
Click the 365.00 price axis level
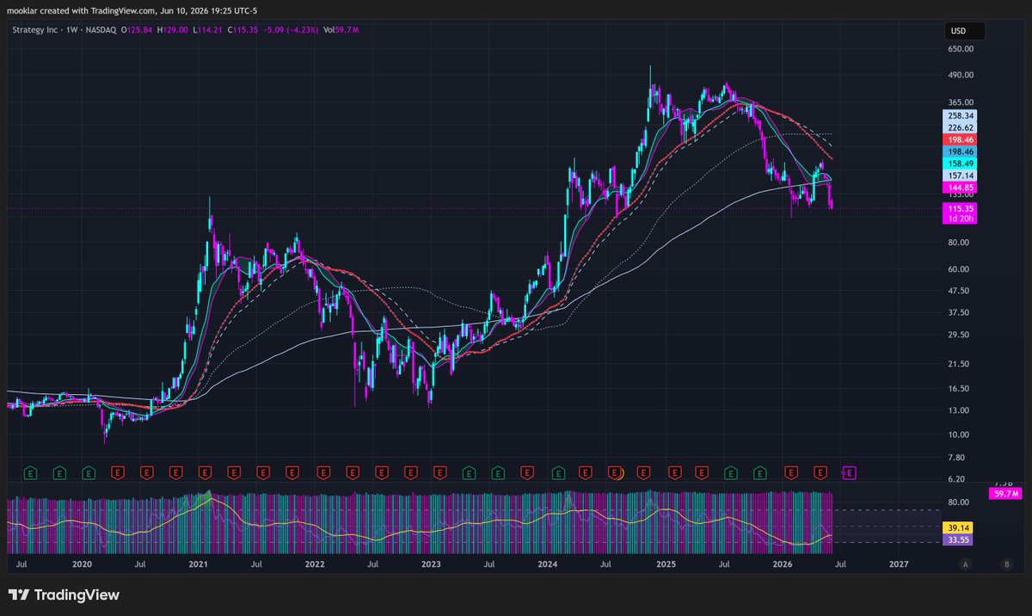[x=960, y=103]
